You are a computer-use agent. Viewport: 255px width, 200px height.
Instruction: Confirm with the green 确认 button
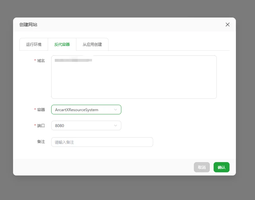[221, 167]
